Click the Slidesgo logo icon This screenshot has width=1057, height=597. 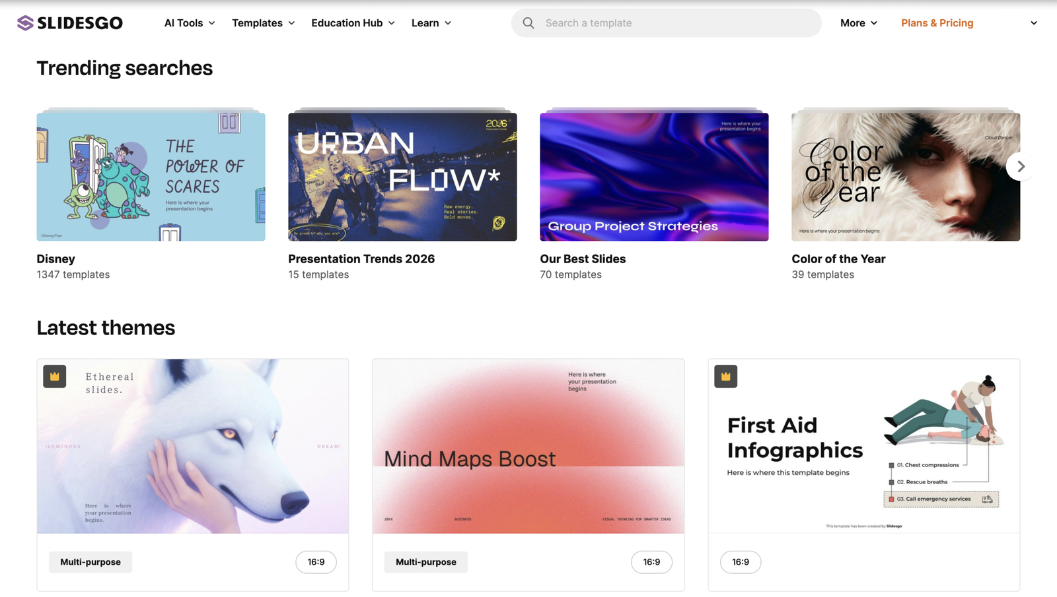point(24,22)
